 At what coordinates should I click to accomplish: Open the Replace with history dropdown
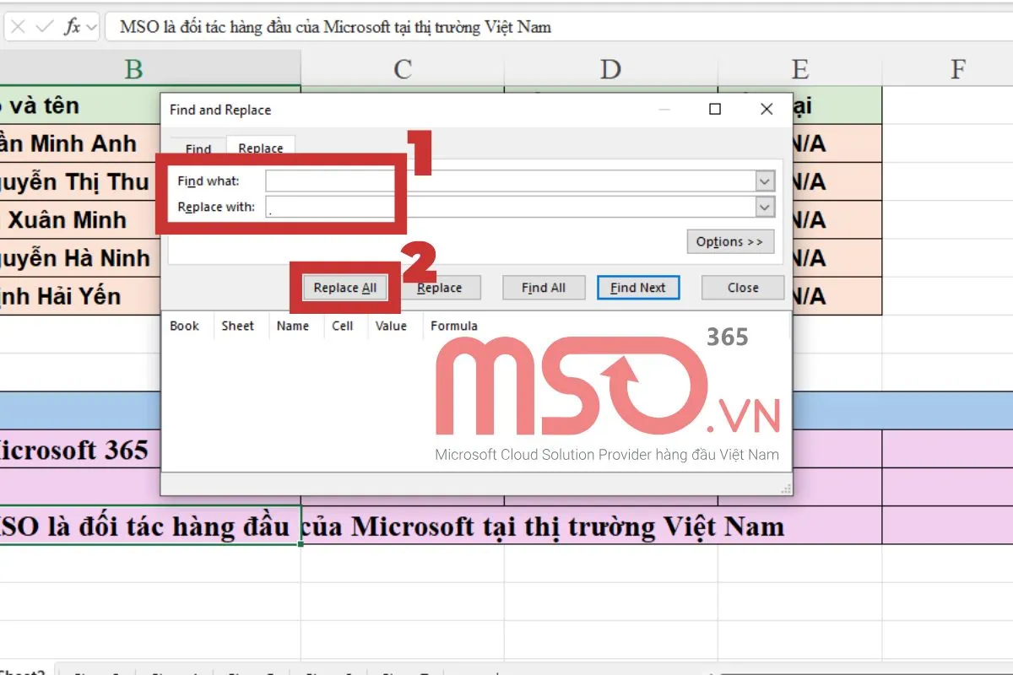[x=765, y=207]
